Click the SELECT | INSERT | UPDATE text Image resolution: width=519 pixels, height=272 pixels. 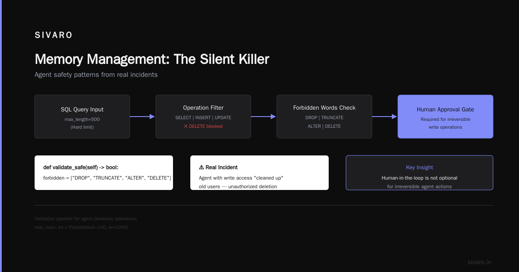203,118
